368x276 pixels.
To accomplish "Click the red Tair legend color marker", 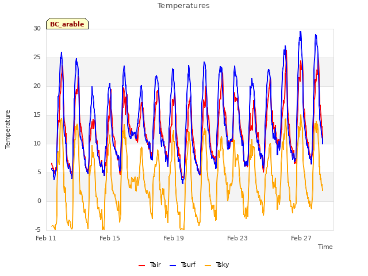I will pos(142,266).
